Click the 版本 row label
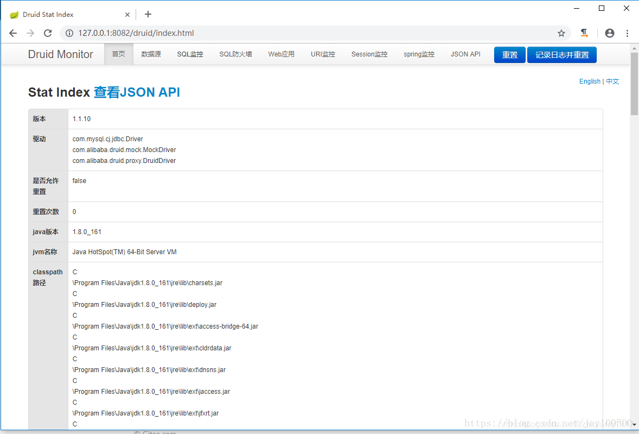Viewport: 639px width, 434px height. point(39,119)
